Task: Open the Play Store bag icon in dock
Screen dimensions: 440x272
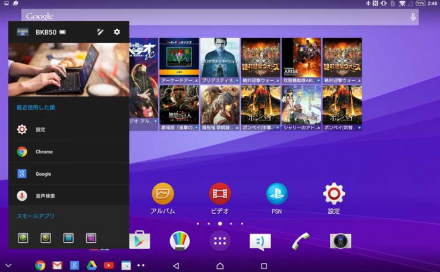Action: 140,240
